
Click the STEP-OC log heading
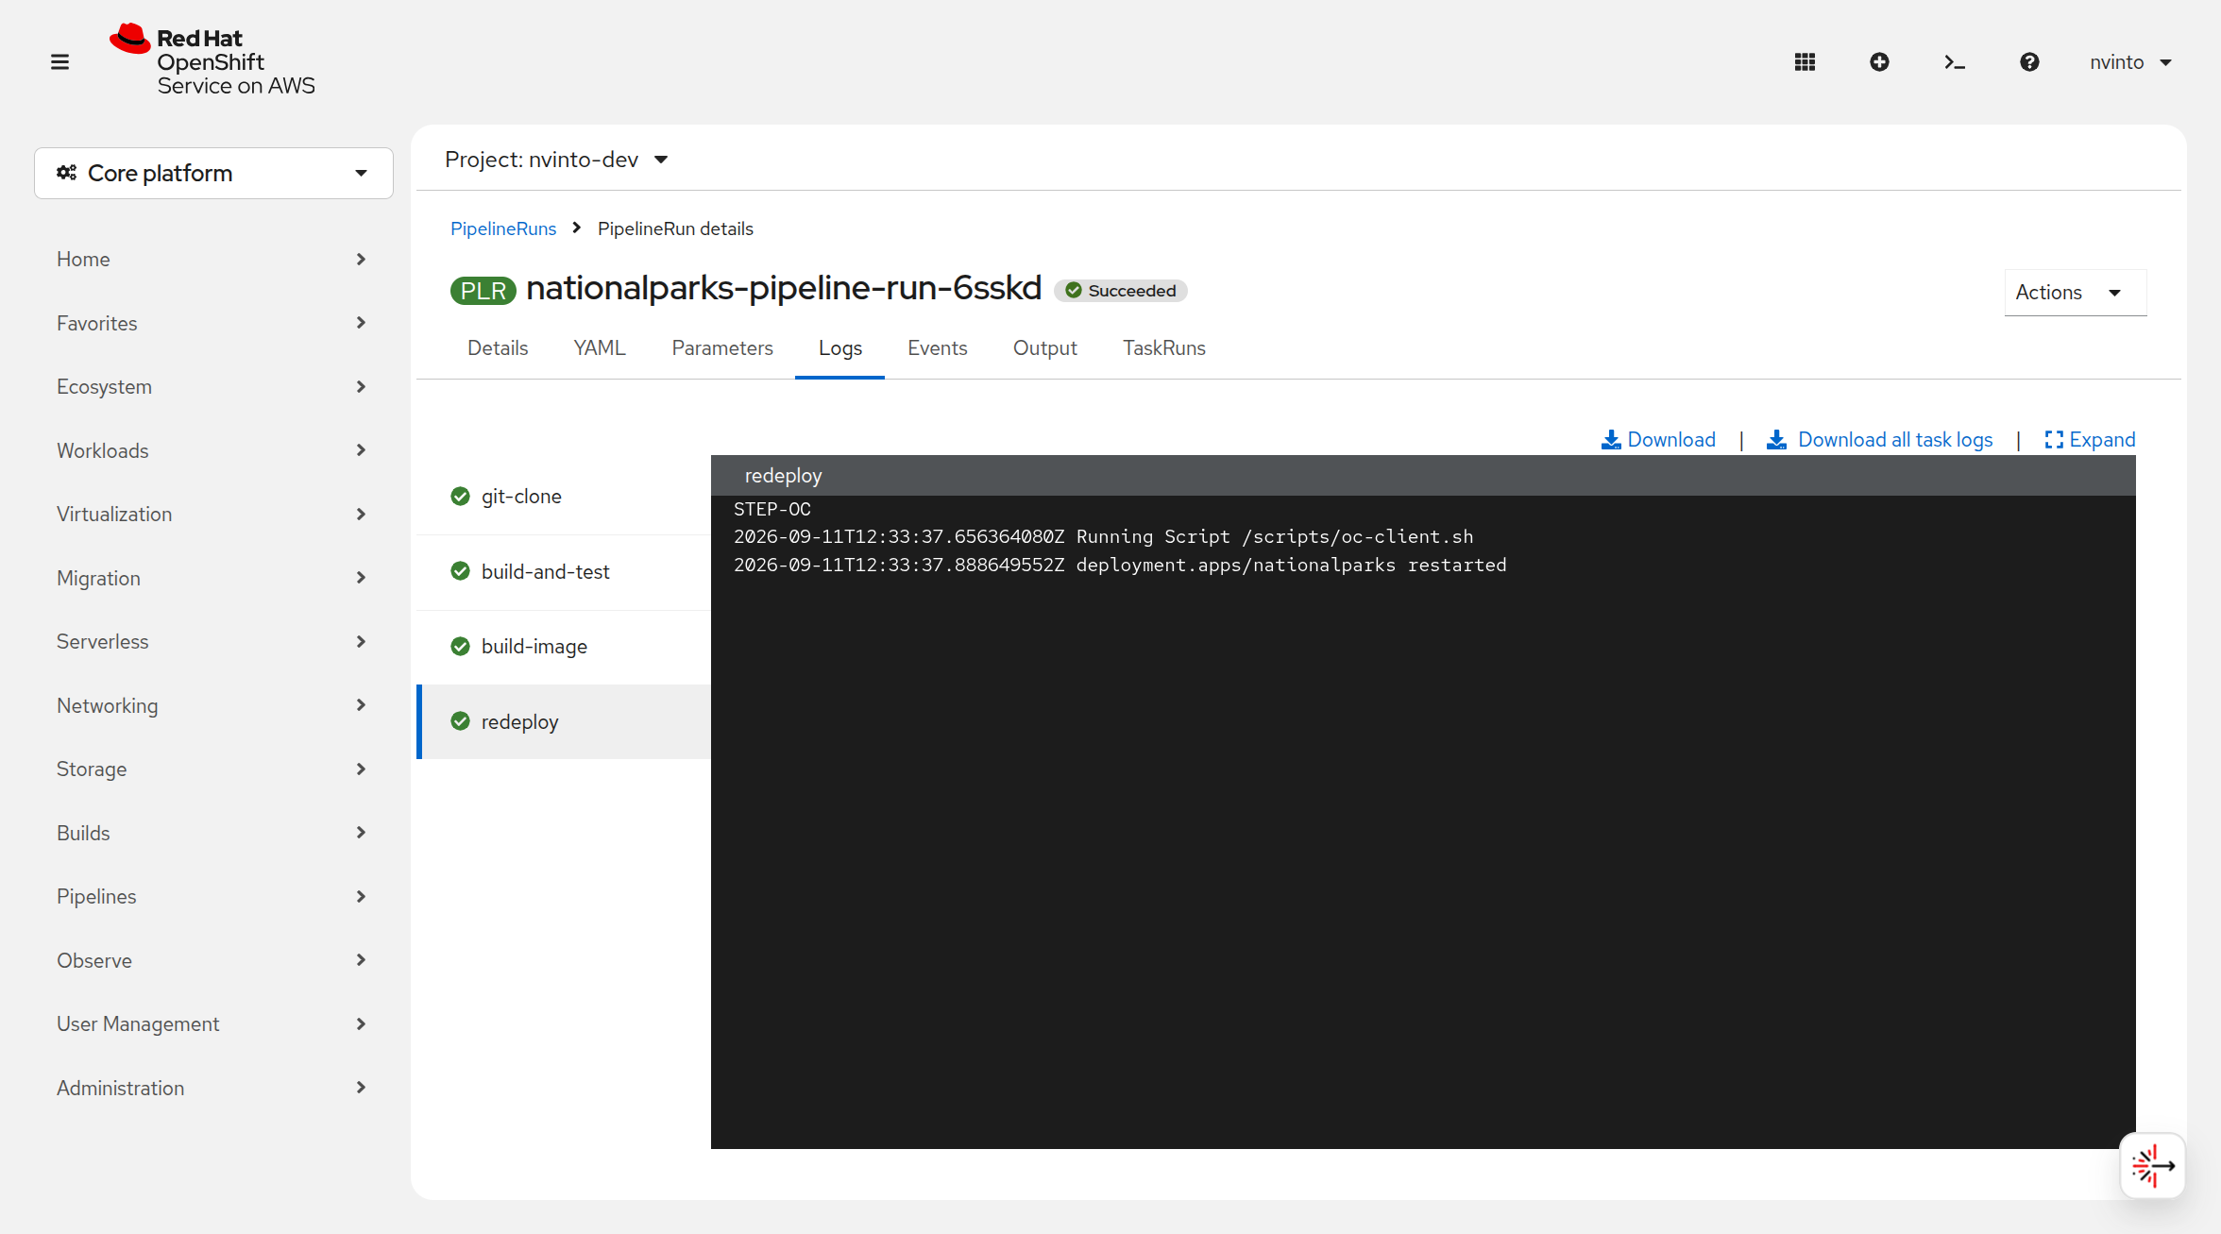772,510
